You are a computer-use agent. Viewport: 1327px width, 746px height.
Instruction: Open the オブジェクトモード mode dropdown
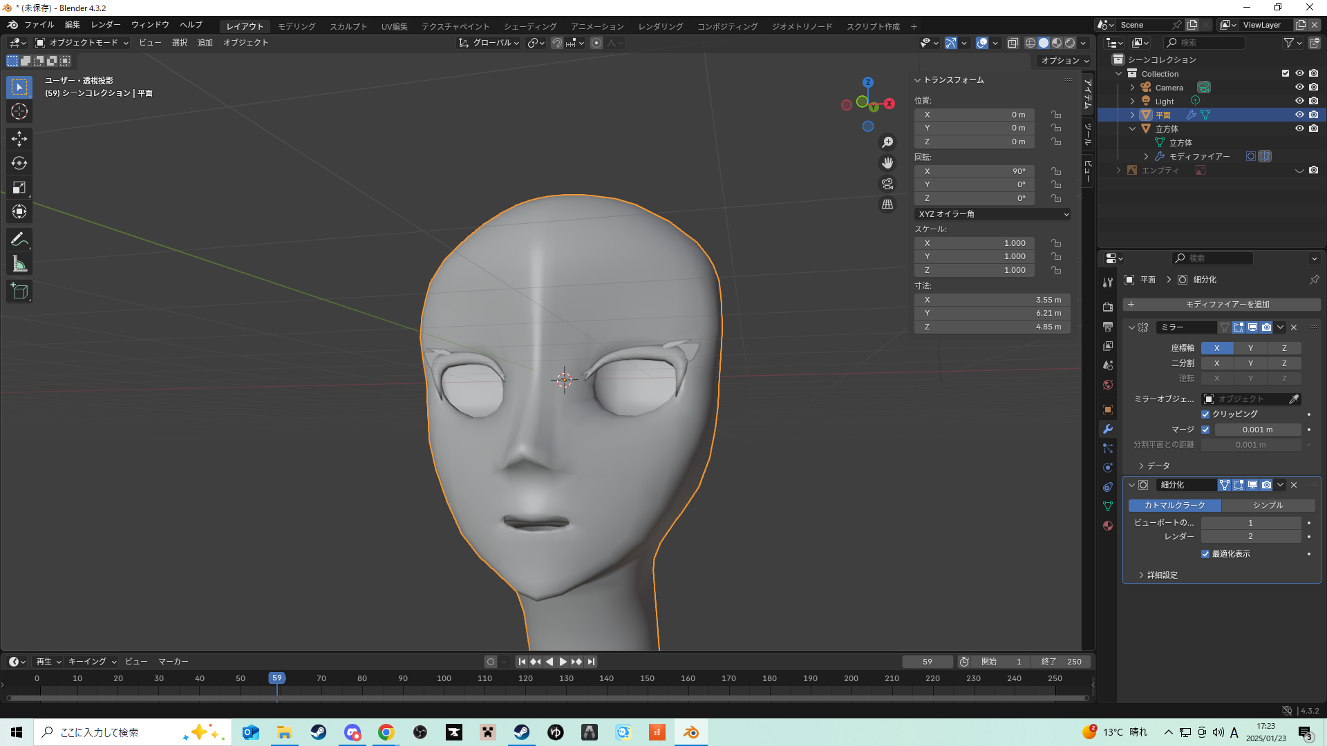coord(82,43)
